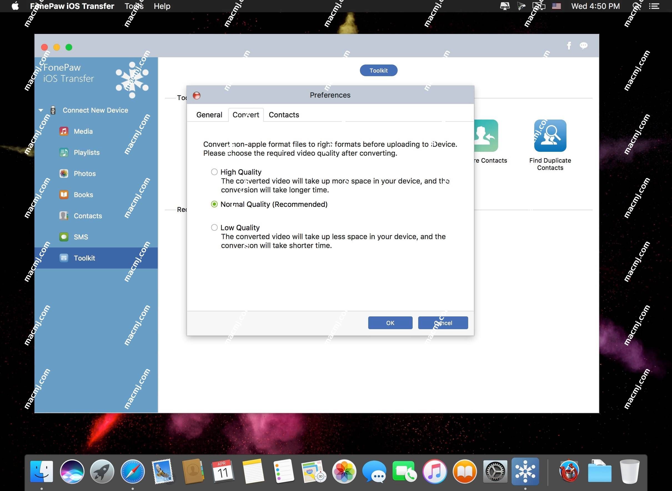Enable Normal Quality Recommended option
Viewport: 672px width, 491px height.
coord(214,204)
